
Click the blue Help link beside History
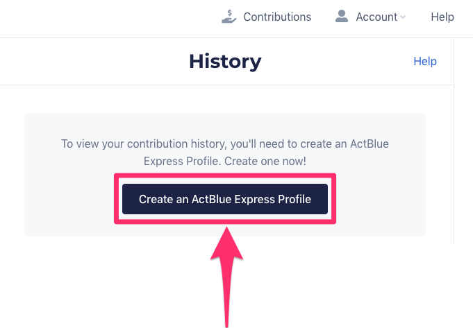tap(425, 61)
